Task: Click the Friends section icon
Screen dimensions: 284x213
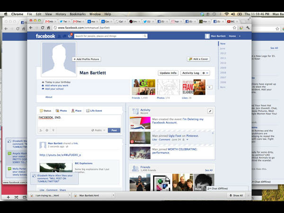Action: (135, 169)
